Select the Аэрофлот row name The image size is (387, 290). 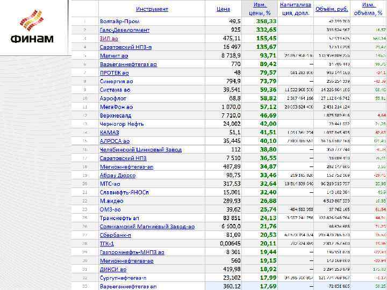pos(113,98)
